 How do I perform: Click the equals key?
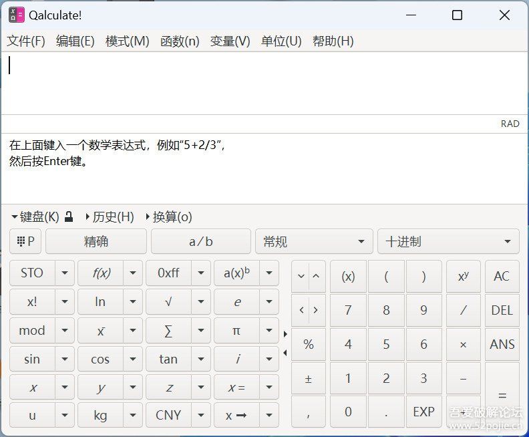pyautogui.click(x=502, y=395)
